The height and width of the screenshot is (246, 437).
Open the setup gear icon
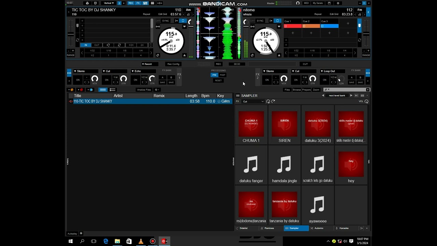point(338,3)
